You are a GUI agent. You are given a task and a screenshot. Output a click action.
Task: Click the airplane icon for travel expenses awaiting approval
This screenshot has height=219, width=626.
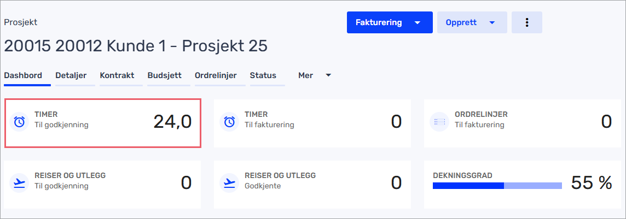(x=19, y=183)
